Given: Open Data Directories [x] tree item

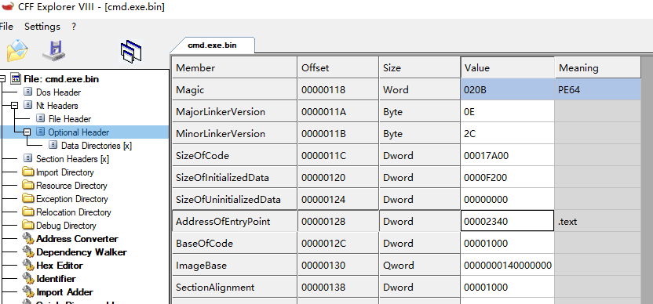Looking at the screenshot, I should click(x=97, y=146).
